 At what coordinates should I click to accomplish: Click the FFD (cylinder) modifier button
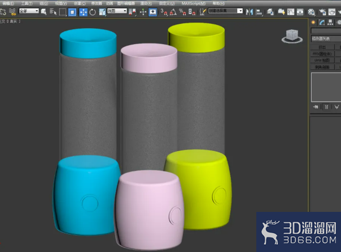tap(322, 54)
